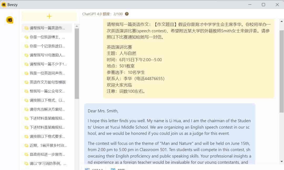284x170 pixels.
Task: Click chat bubble icon beside 请帮我写10句激励人
Action: pyautogui.click(x=26, y=55)
